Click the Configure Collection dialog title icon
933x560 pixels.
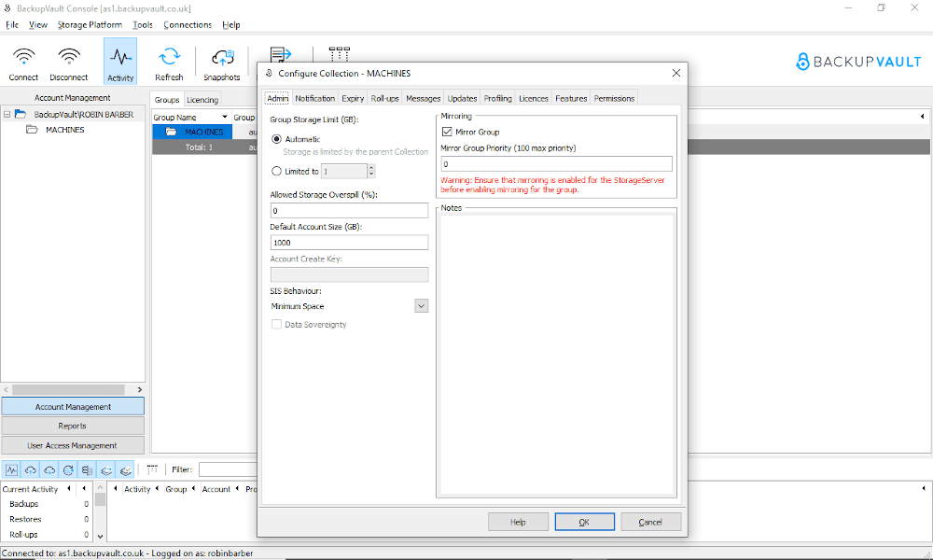point(269,73)
